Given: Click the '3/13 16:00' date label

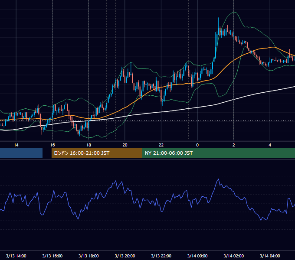Looking at the screenshot, I should (52, 256).
